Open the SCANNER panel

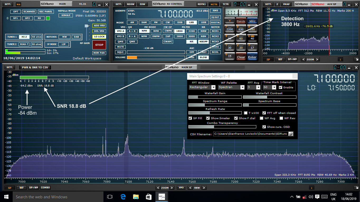point(29,12)
